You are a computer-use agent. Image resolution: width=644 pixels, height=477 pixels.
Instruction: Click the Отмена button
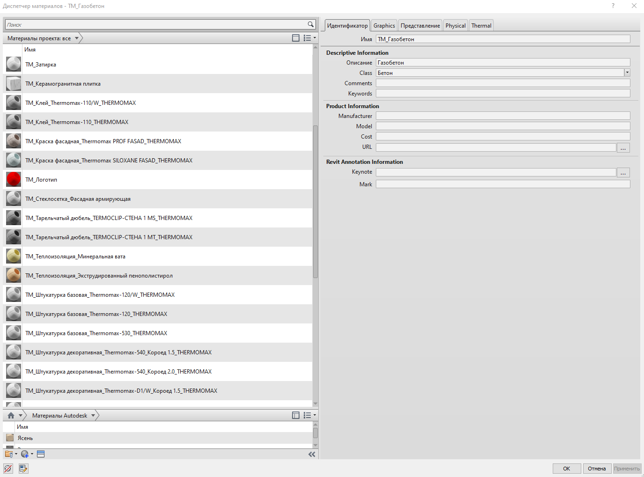click(x=597, y=469)
